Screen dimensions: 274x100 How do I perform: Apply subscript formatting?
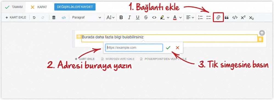(x=251, y=18)
